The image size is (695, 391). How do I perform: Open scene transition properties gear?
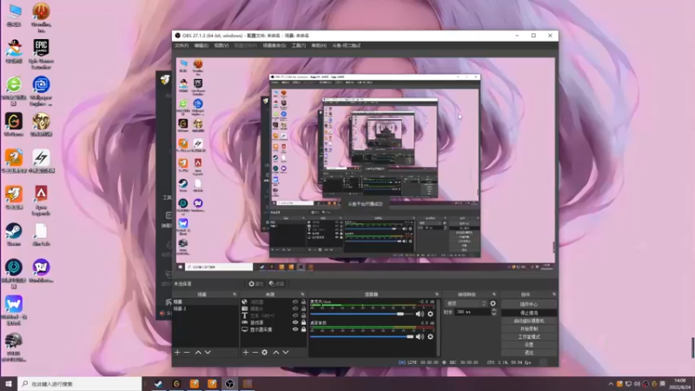493,303
